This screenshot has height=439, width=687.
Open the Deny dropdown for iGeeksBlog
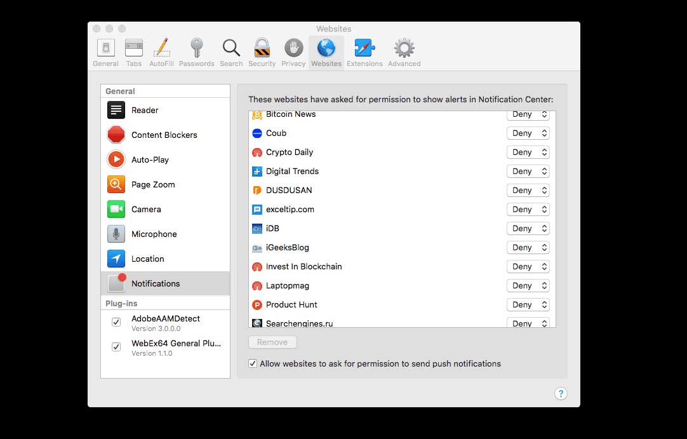528,248
